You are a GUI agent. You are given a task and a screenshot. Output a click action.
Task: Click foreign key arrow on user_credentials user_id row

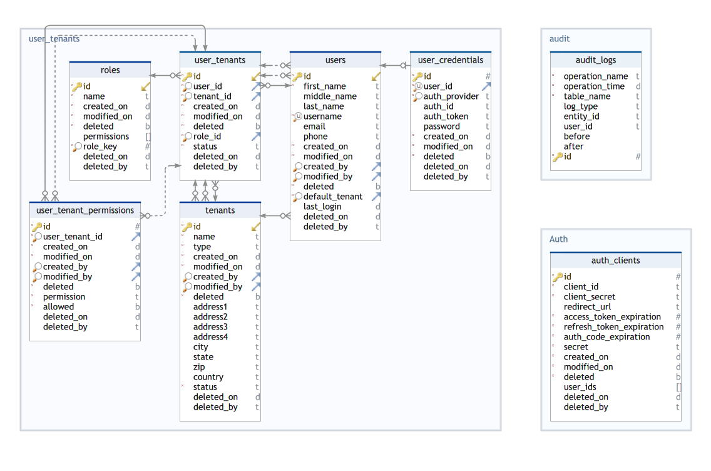pos(486,86)
